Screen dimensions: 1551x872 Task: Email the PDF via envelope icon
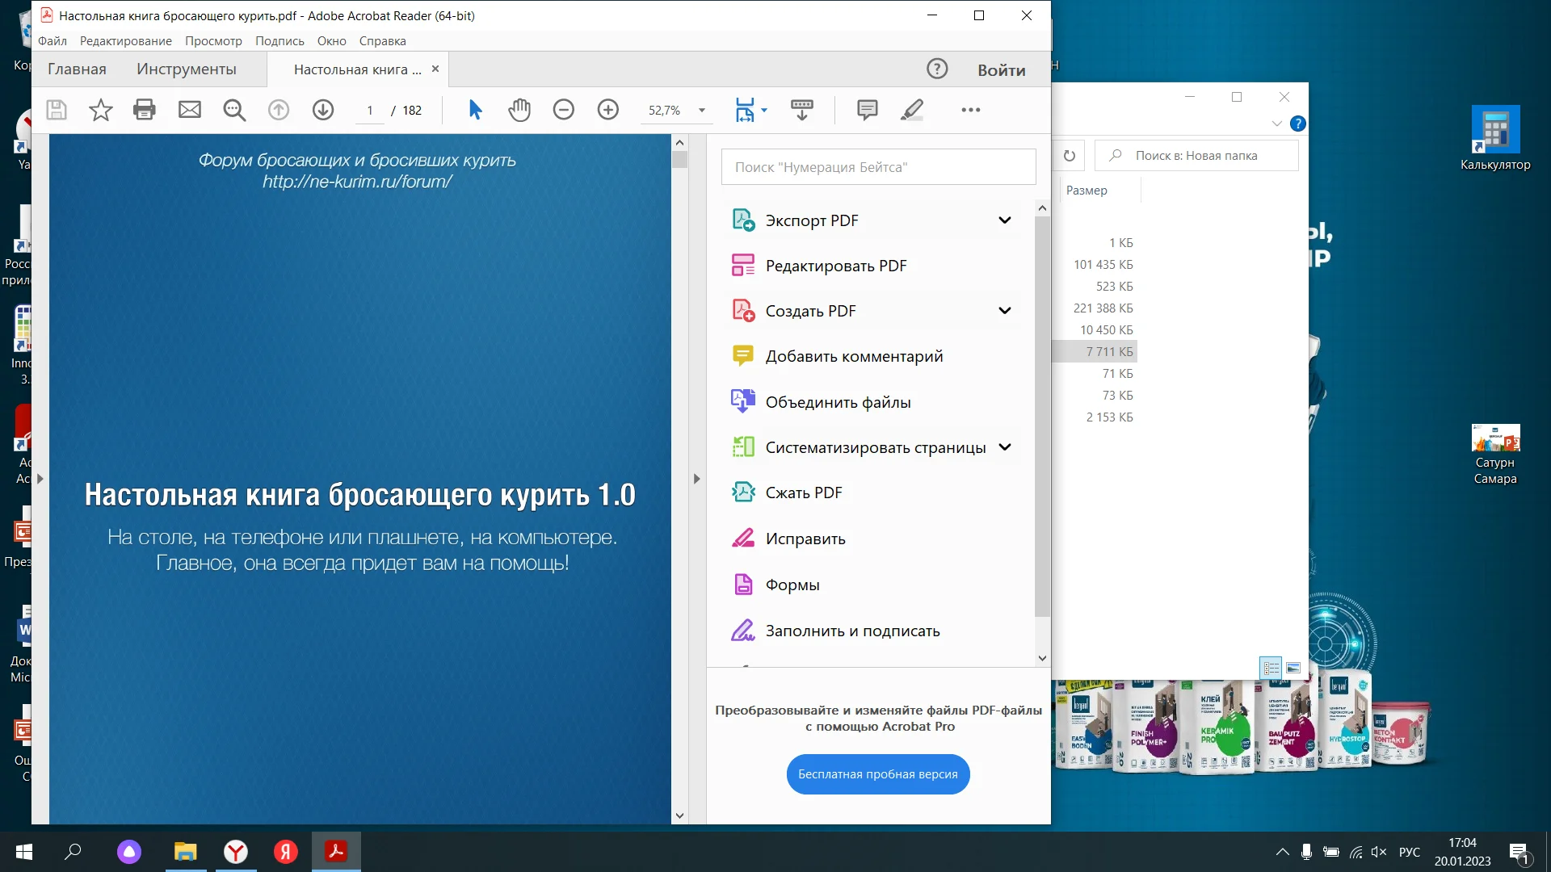[x=189, y=110]
